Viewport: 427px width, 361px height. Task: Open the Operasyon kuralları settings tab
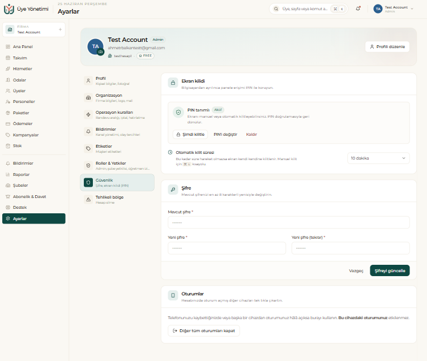click(x=117, y=114)
